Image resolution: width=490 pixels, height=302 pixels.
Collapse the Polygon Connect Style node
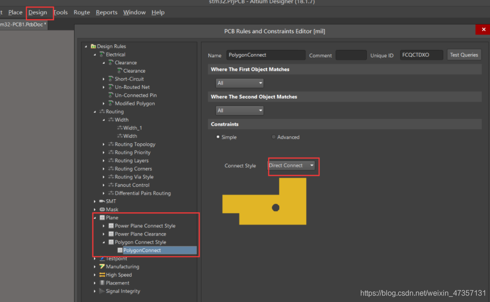(104, 242)
